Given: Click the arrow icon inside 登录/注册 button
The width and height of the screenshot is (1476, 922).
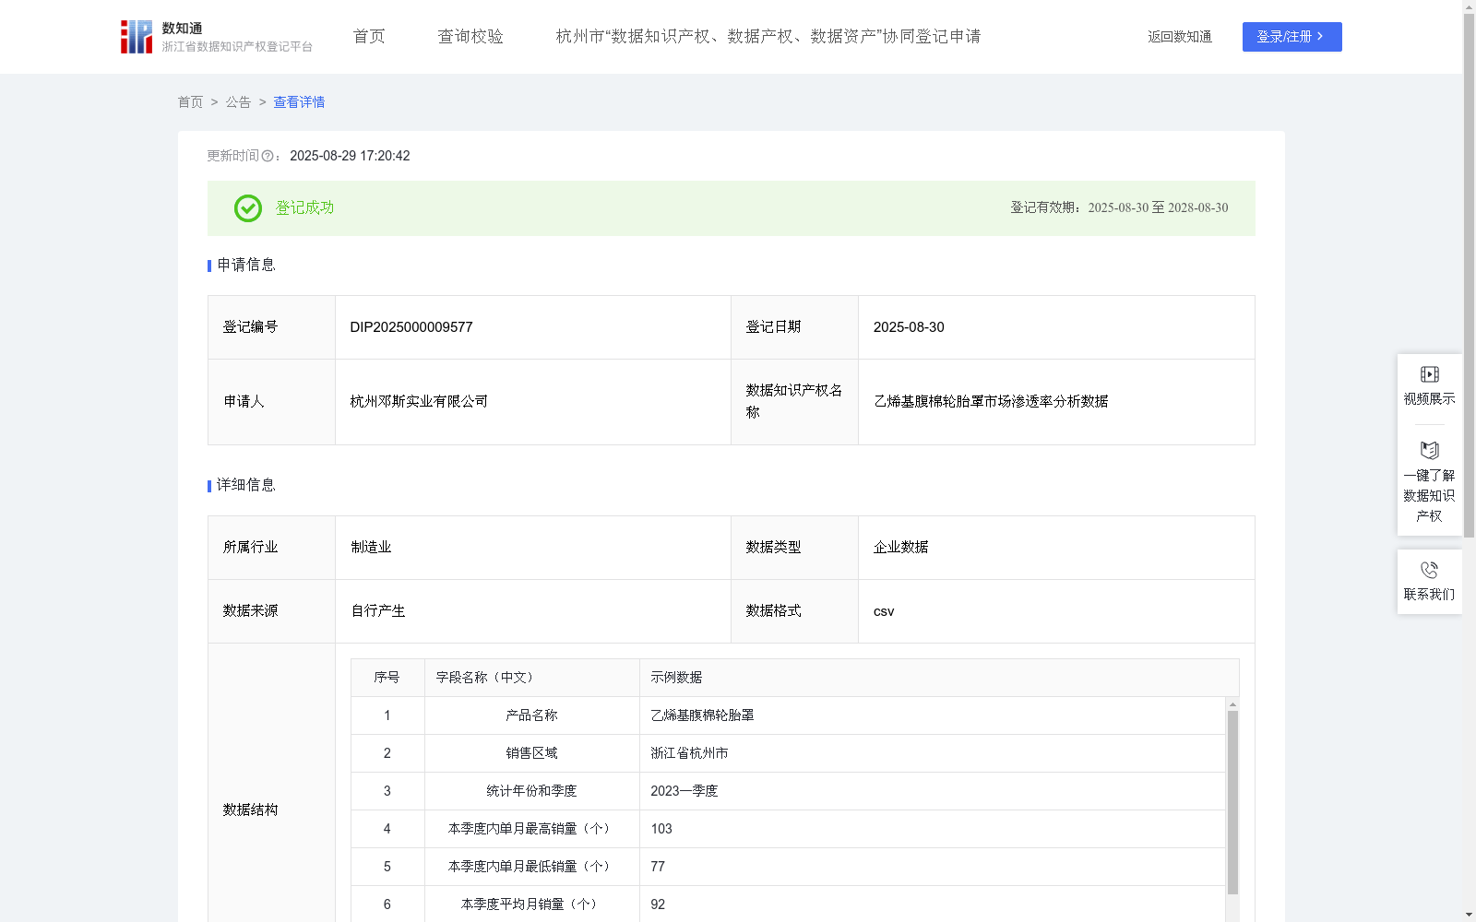Looking at the screenshot, I should click(1319, 37).
